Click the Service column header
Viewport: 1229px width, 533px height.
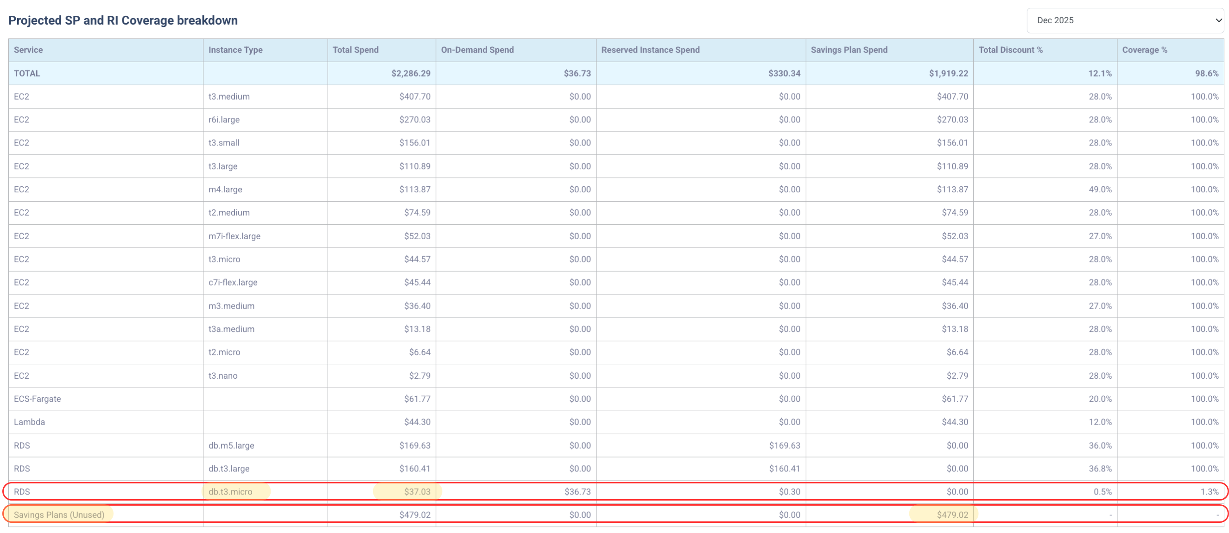click(28, 50)
